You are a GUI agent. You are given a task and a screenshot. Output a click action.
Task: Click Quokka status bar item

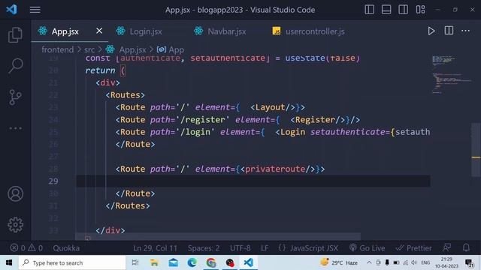coord(66,248)
